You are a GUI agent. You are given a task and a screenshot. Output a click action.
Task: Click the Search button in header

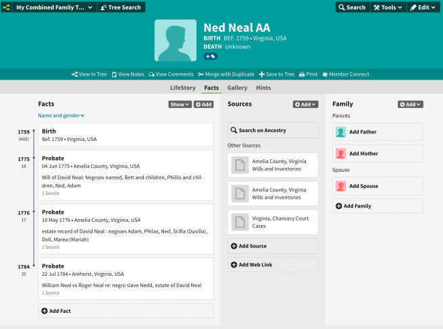pos(353,7)
